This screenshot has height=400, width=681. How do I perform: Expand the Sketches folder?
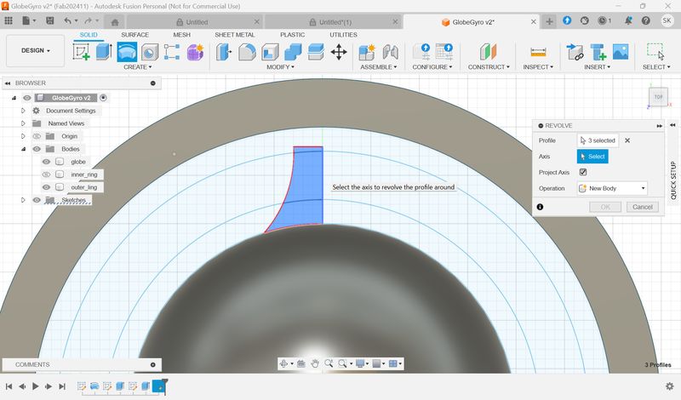point(24,200)
